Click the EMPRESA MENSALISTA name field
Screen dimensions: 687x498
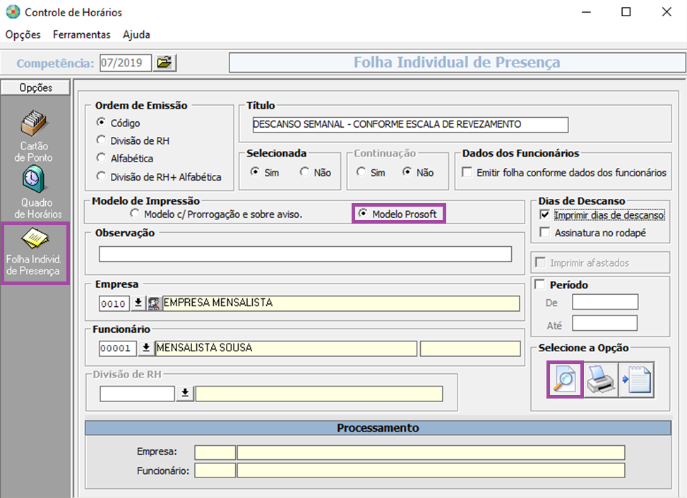[341, 303]
